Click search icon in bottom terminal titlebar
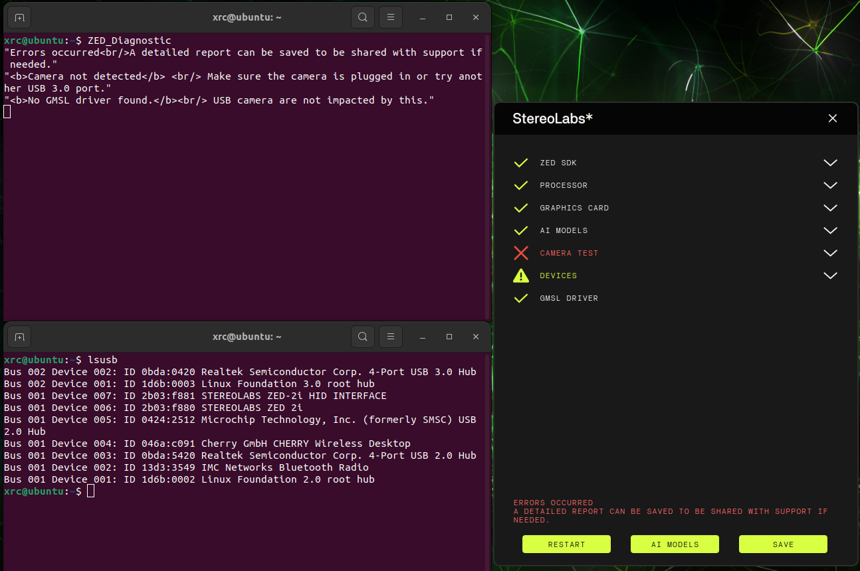The width and height of the screenshot is (860, 571). pyautogui.click(x=363, y=337)
